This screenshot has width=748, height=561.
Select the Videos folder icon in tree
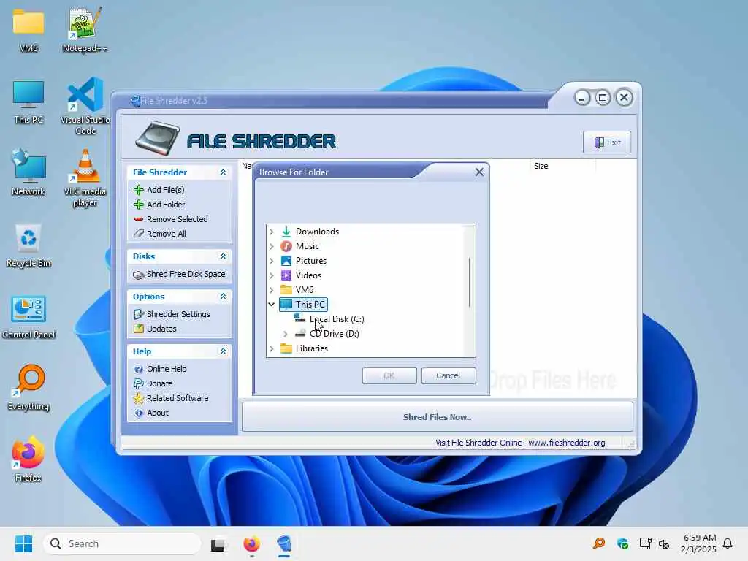[x=286, y=275]
